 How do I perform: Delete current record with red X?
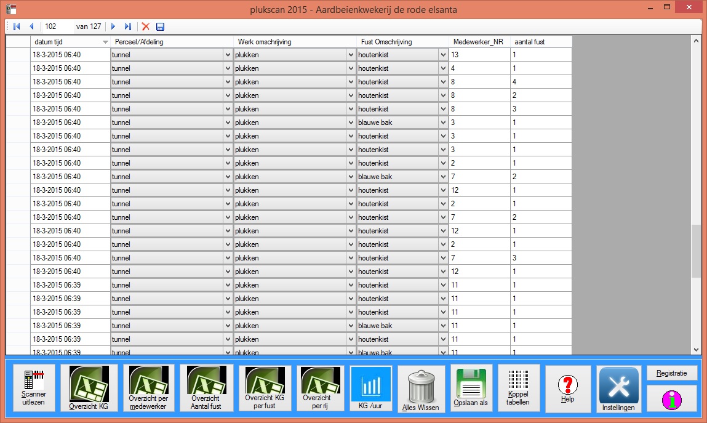[146, 26]
